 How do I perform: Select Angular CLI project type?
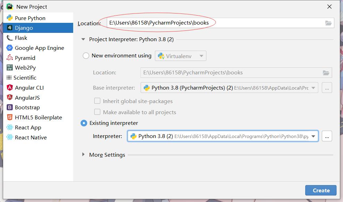38,88
